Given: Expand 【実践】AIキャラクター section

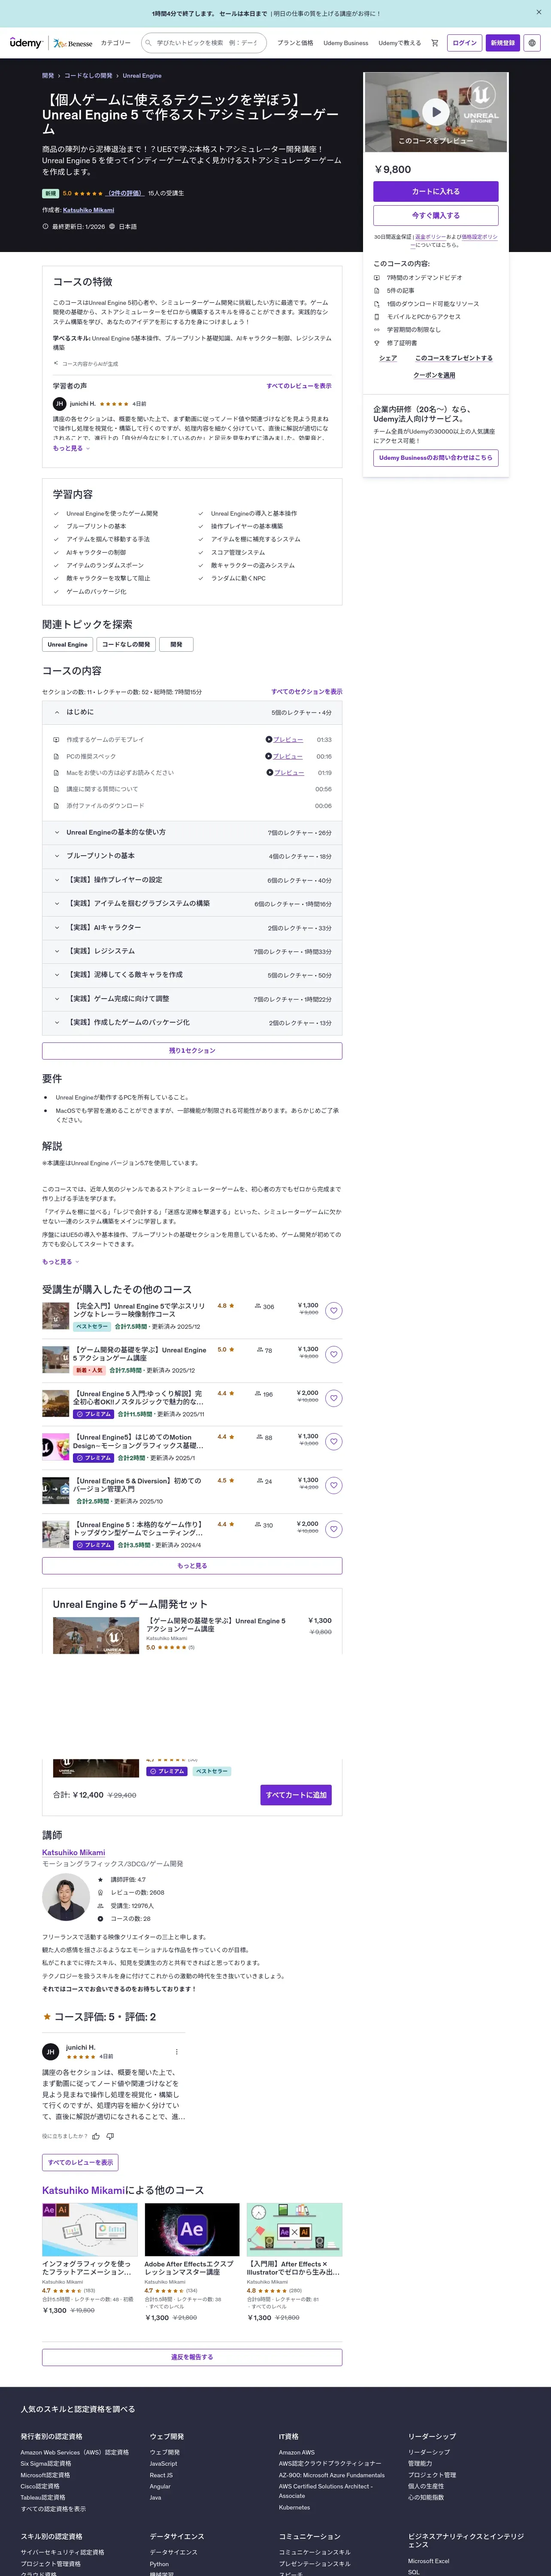Looking at the screenshot, I should point(192,927).
